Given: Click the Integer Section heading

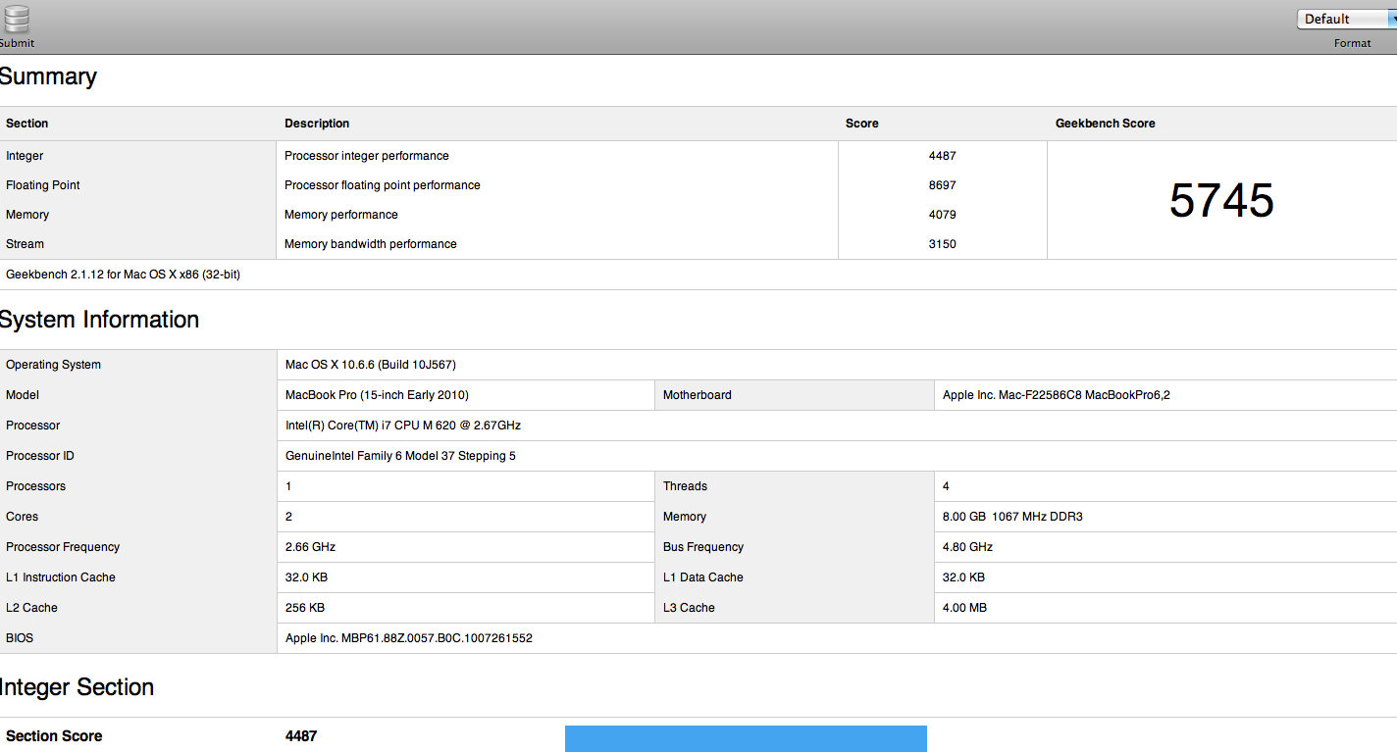Looking at the screenshot, I should (78, 687).
